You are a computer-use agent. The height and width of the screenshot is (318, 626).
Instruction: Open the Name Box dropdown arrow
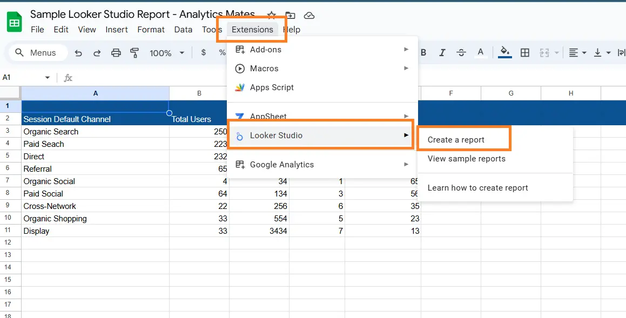47,77
